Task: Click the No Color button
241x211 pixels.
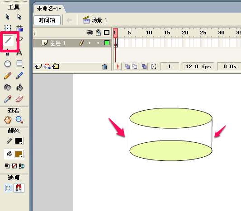Action: (x=14, y=166)
